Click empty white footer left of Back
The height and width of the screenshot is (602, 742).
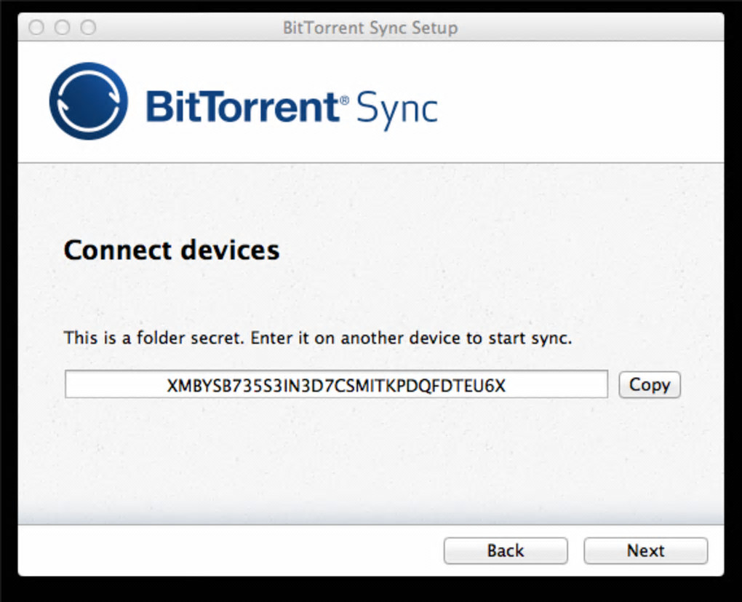(218, 551)
